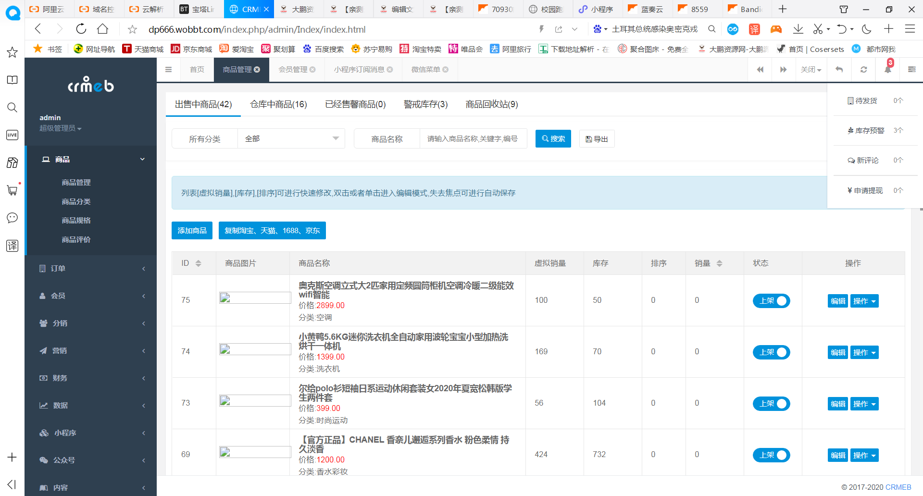Open the shopping cart icon with red dot
The width and height of the screenshot is (923, 496).
pos(12,190)
